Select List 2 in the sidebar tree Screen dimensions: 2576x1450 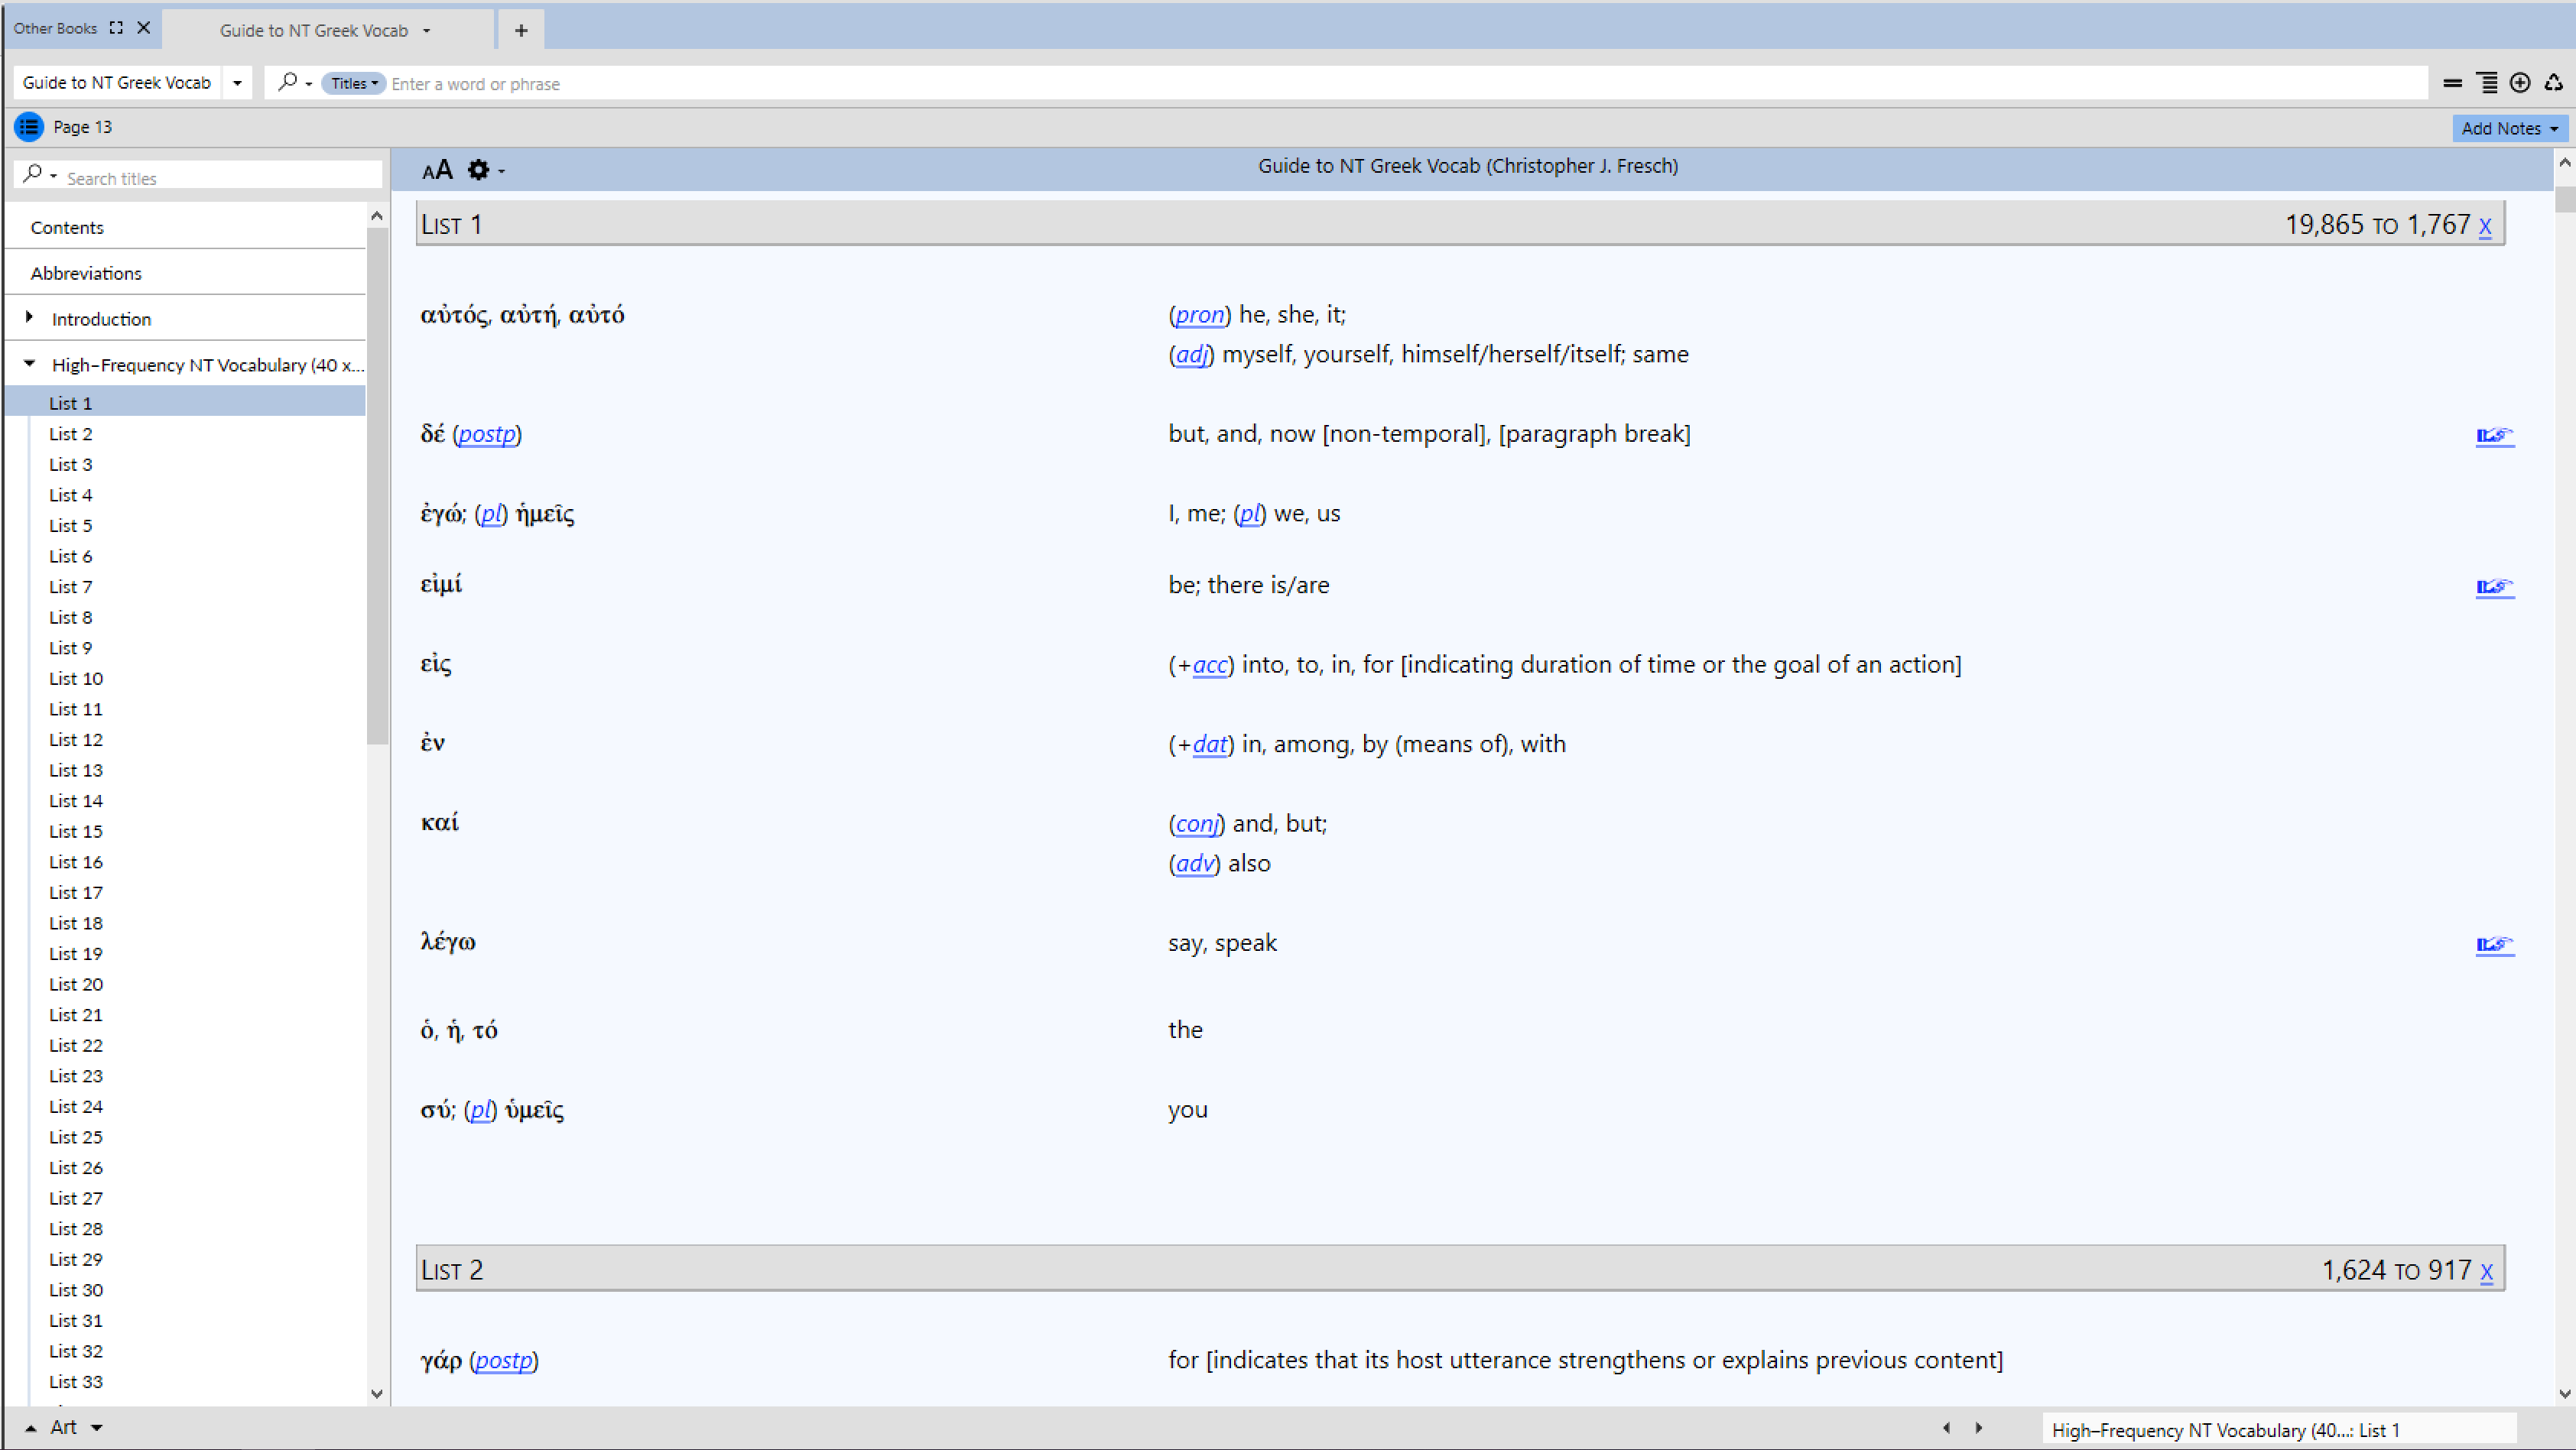pos(71,434)
